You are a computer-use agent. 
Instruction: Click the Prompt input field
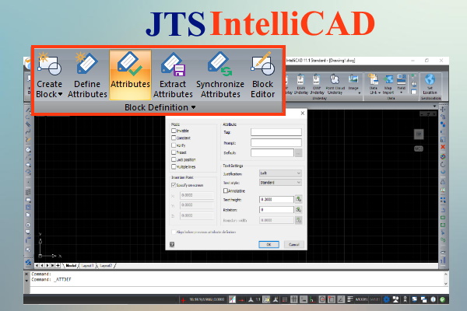[276, 142]
